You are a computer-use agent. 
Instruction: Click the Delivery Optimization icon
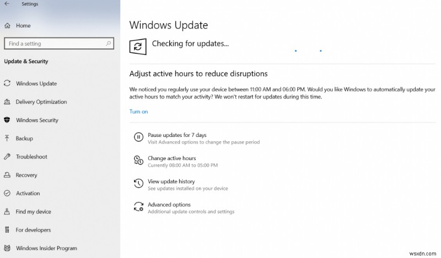(7, 102)
